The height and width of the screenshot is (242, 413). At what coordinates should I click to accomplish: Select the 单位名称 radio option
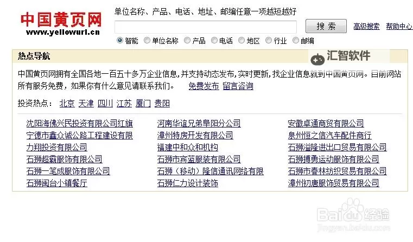click(x=147, y=40)
